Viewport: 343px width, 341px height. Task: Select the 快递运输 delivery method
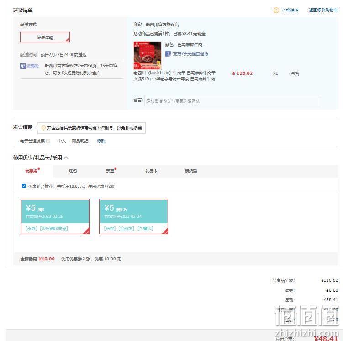pos(45,37)
